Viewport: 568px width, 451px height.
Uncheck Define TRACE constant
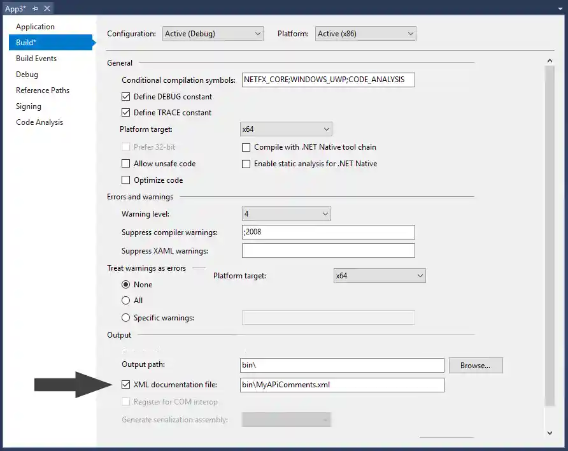[x=125, y=112]
